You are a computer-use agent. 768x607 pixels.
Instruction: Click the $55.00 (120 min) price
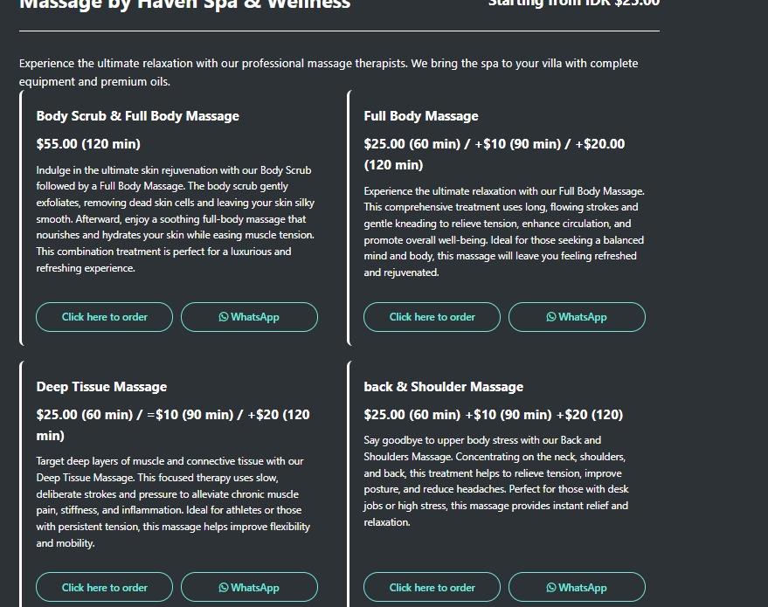pyautogui.click(x=88, y=144)
